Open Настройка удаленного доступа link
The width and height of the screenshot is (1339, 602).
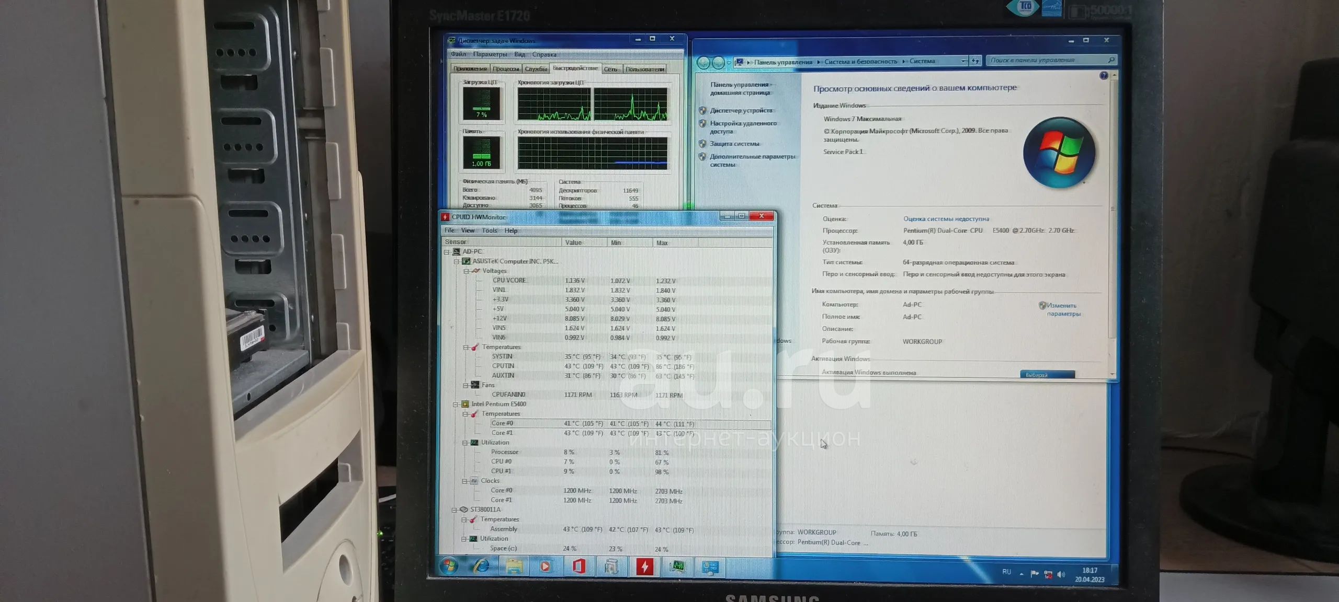point(743,128)
